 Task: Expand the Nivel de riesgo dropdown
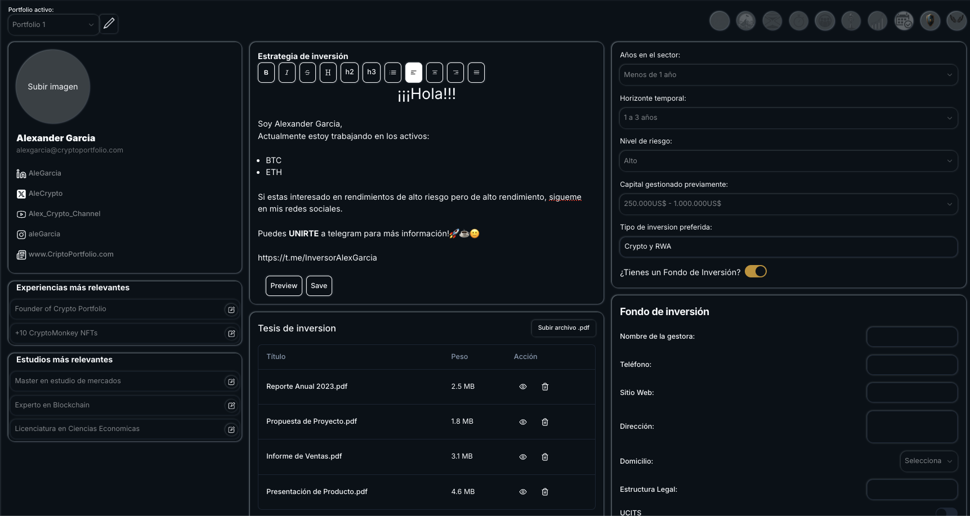pos(788,161)
